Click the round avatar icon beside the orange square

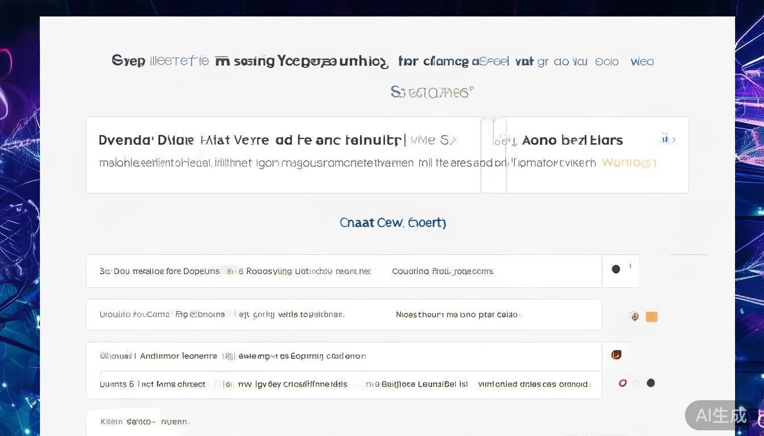click(x=634, y=317)
